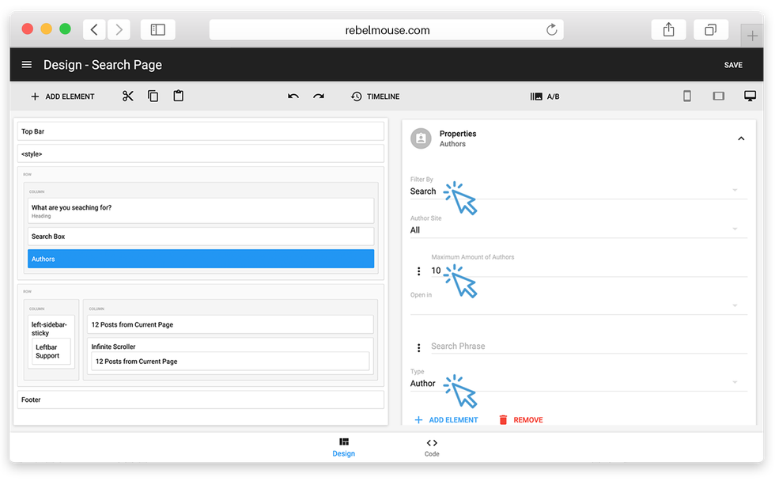Switch to desktop monitor preview
This screenshot has height=481, width=775.
750,97
